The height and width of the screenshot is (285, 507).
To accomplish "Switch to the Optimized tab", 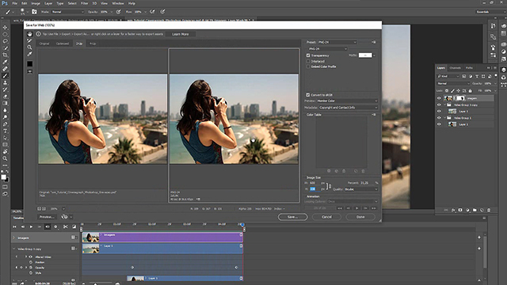I will coord(63,44).
